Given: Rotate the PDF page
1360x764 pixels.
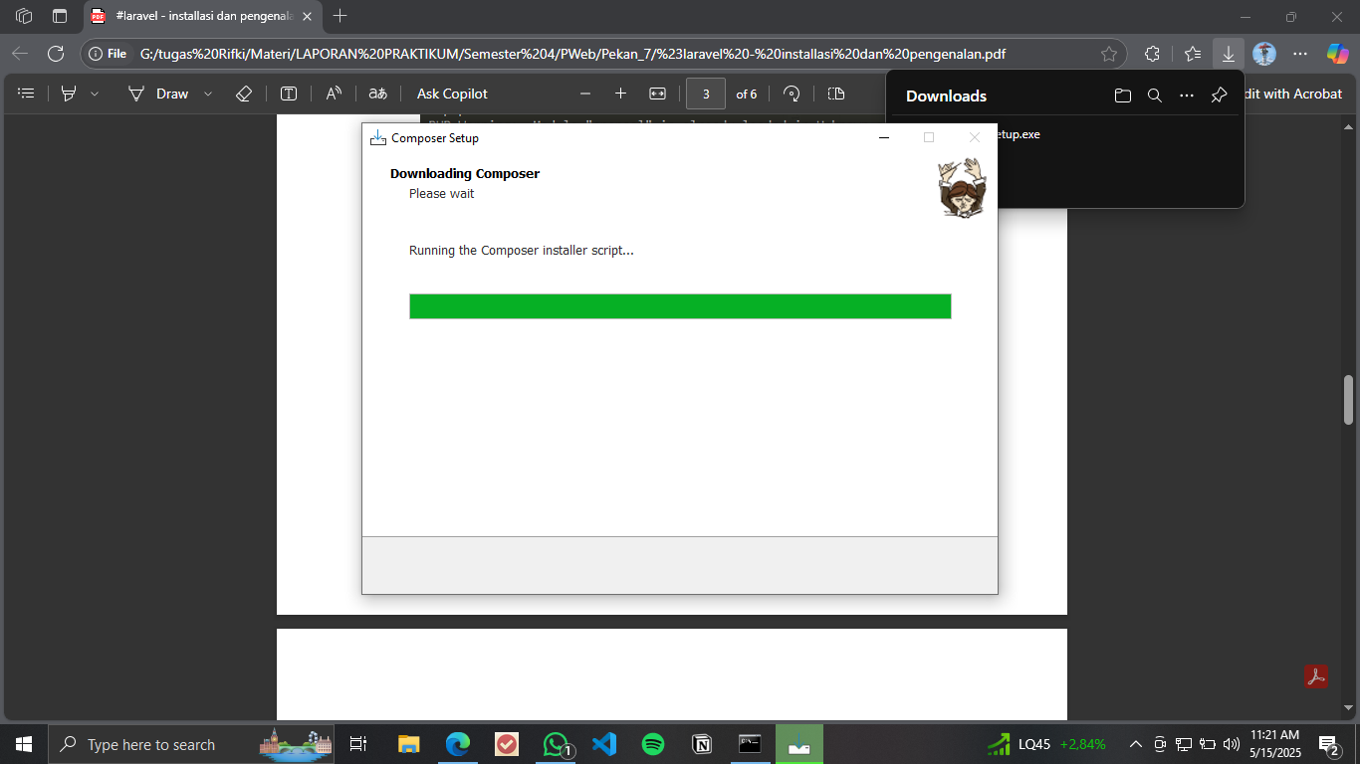Looking at the screenshot, I should [792, 94].
